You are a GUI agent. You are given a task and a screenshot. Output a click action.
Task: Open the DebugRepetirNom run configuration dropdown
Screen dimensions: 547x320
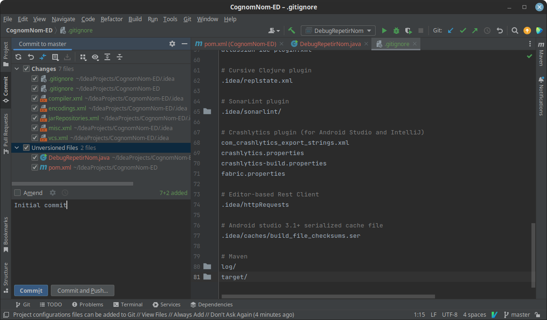(x=338, y=31)
